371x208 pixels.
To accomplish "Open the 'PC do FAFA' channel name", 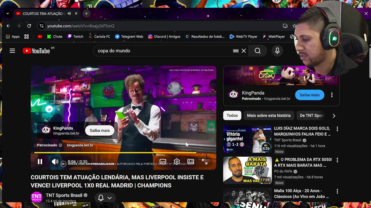I will pyautogui.click(x=283, y=171).
